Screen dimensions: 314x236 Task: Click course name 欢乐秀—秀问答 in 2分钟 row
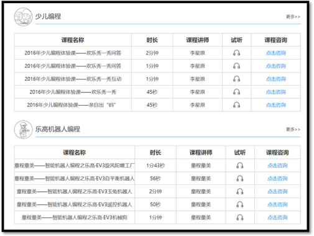coord(73,53)
